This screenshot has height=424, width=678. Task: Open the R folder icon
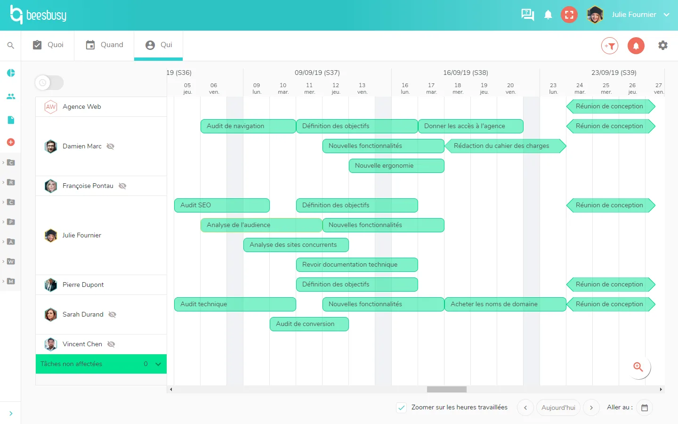coord(11,182)
